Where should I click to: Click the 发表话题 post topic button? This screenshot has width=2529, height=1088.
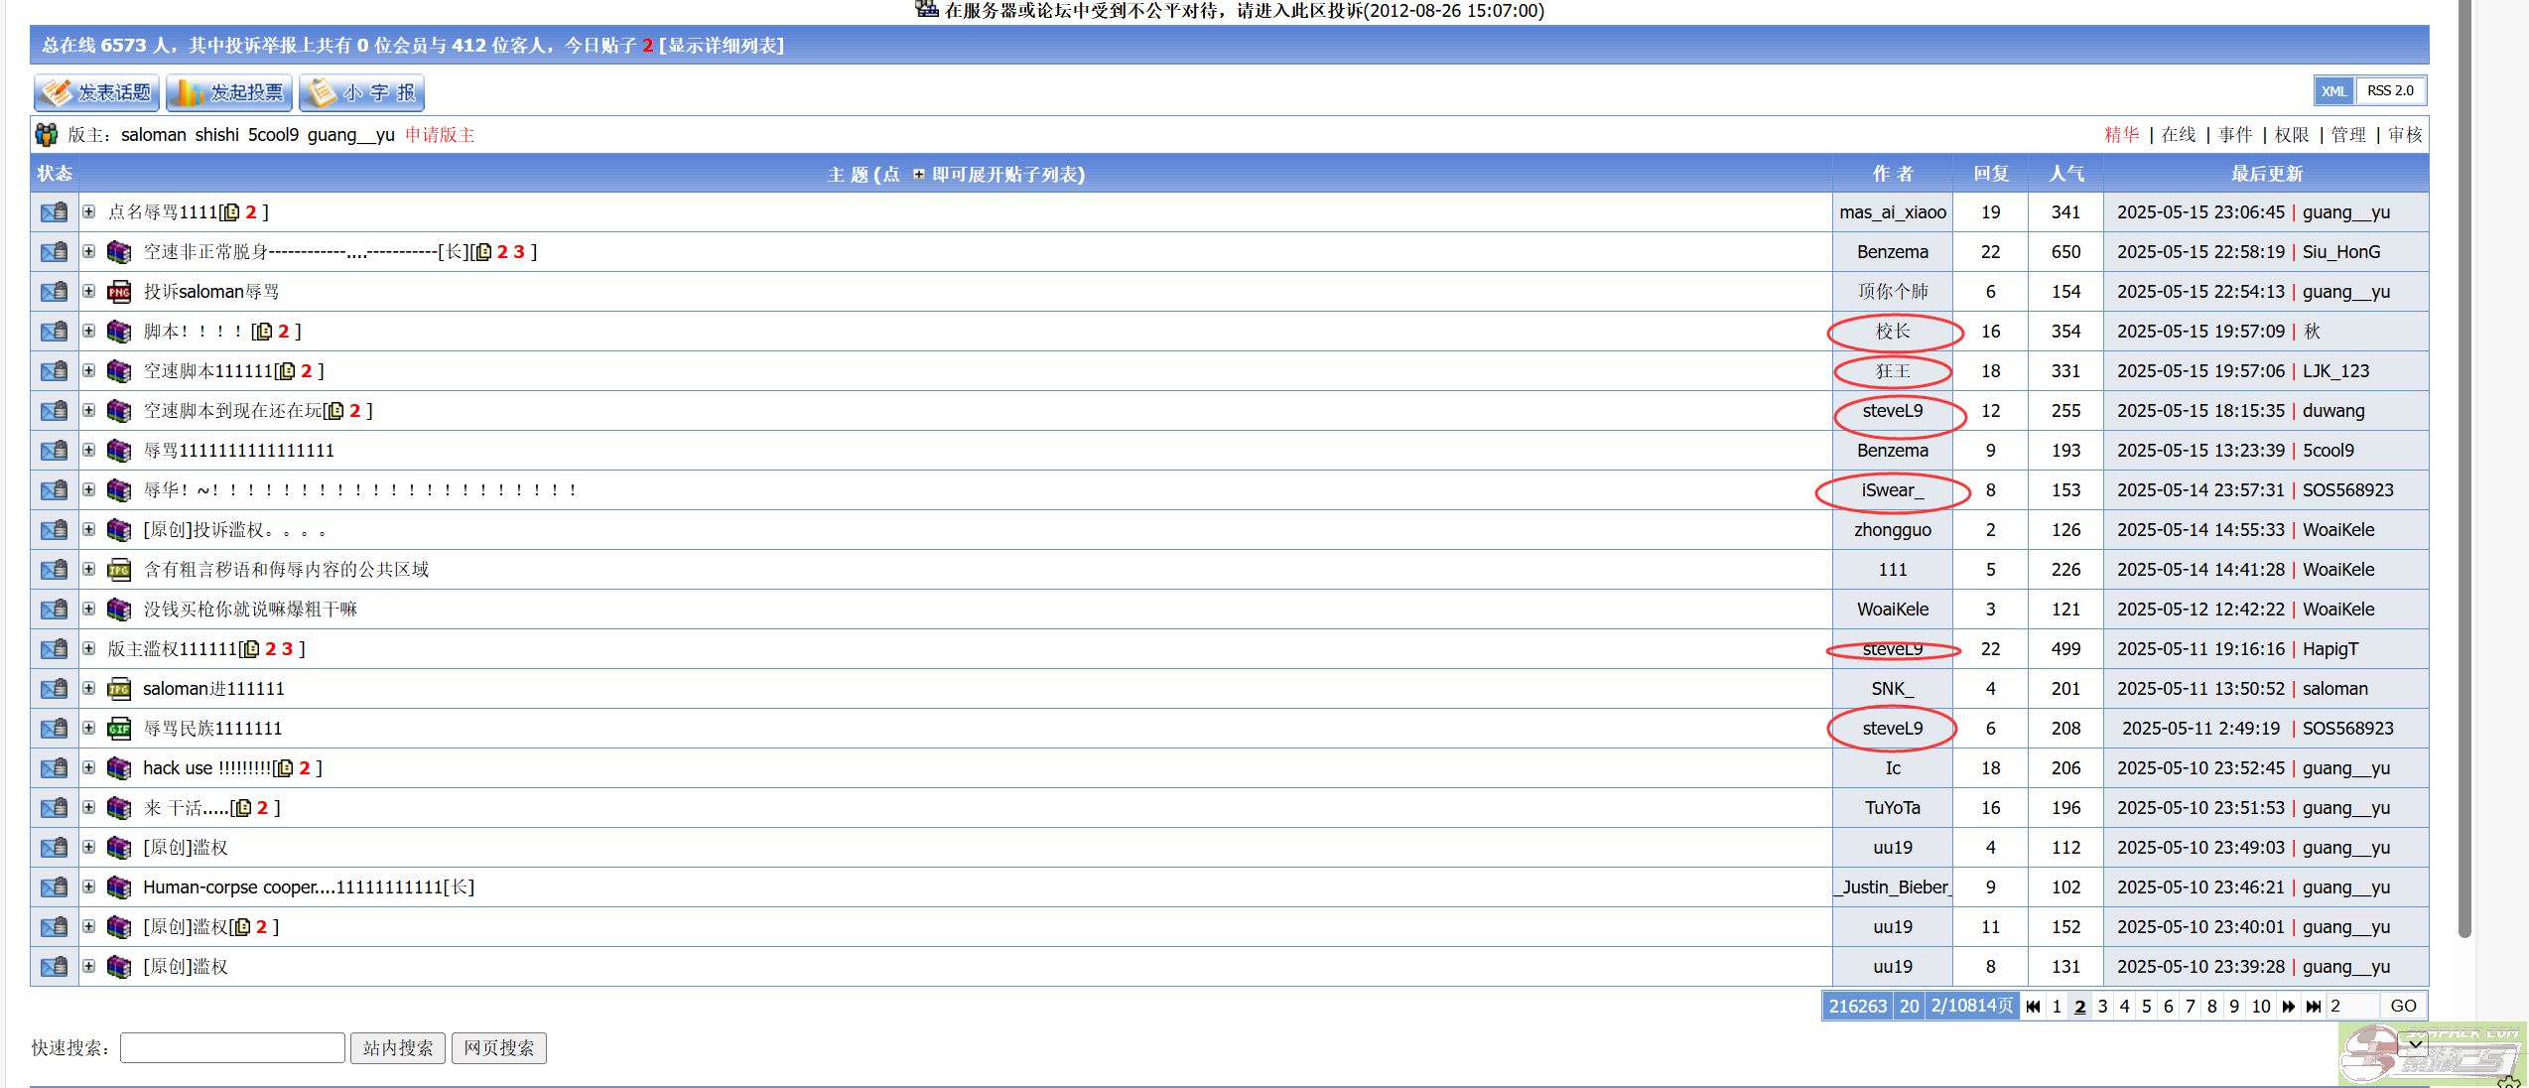pos(96,92)
